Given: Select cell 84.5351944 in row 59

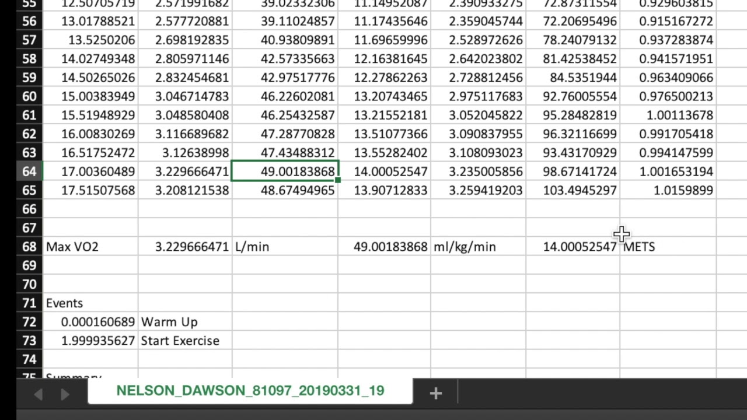Looking at the screenshot, I should [x=573, y=78].
